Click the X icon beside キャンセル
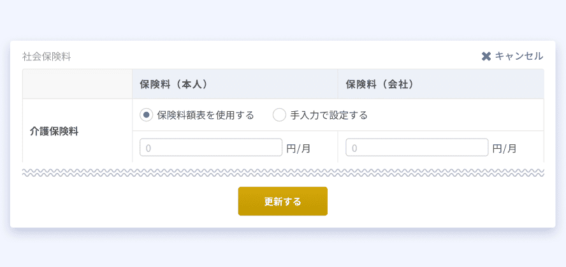This screenshot has width=566, height=267. [486, 57]
